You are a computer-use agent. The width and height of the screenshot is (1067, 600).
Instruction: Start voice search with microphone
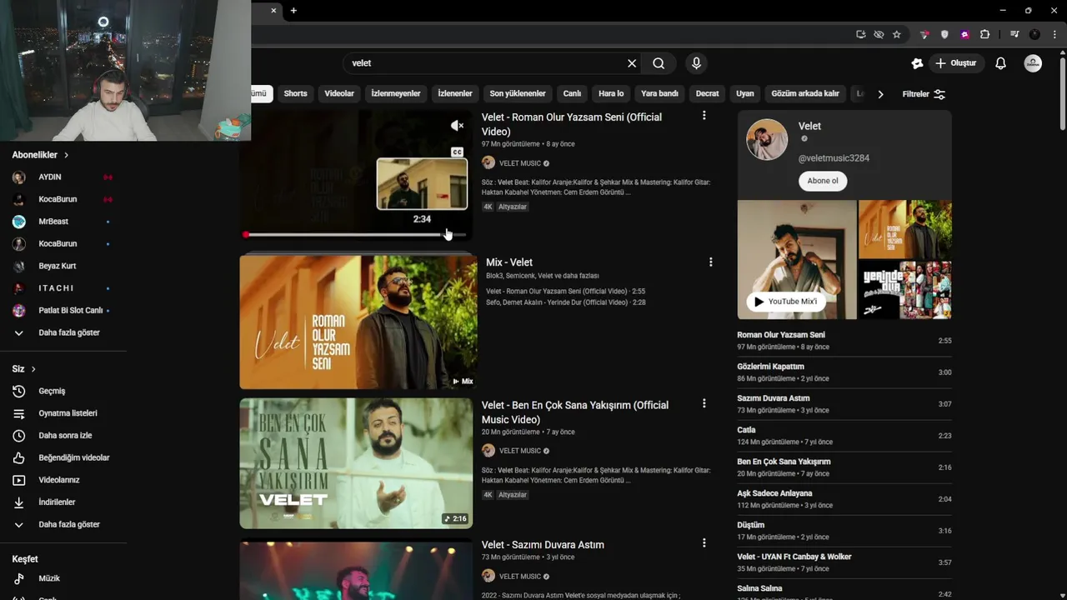pos(696,63)
